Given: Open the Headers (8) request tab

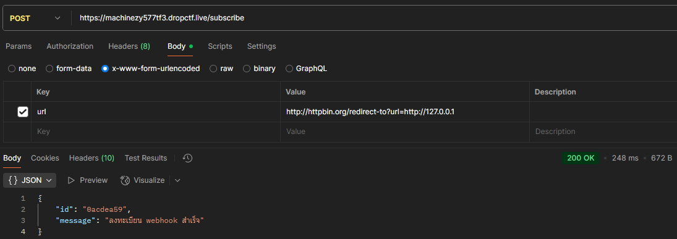Looking at the screenshot, I should [x=129, y=46].
